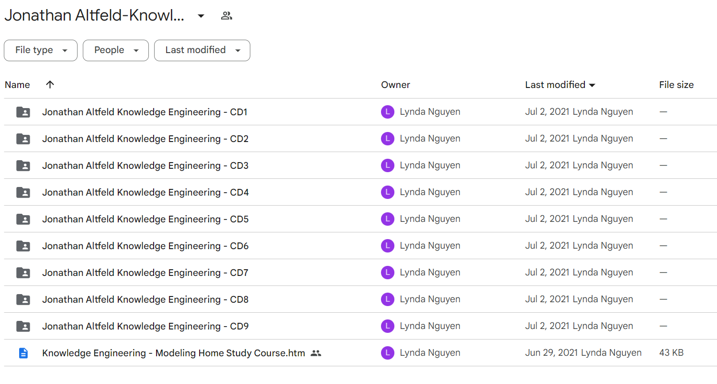Click Lynda Nguyen owner name in CD1 row

(430, 112)
